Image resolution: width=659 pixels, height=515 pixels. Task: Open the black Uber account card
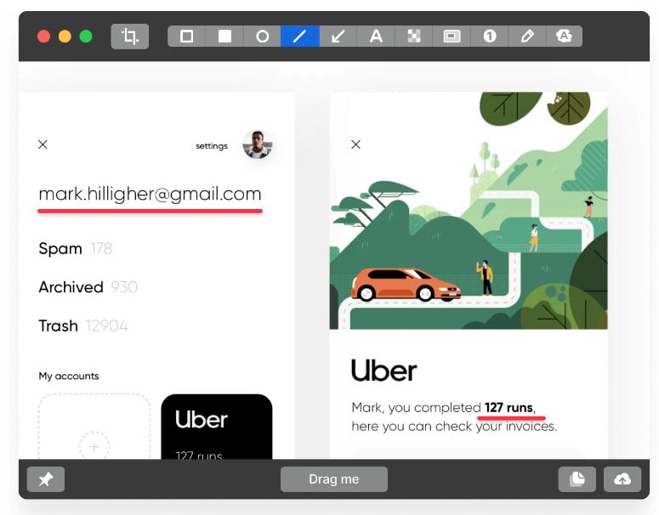[217, 427]
